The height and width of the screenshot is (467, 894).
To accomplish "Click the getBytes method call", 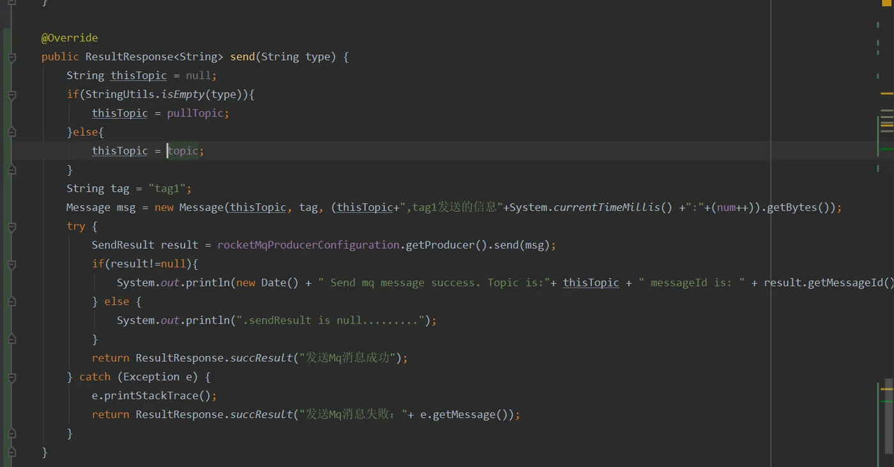I will pyautogui.click(x=792, y=207).
